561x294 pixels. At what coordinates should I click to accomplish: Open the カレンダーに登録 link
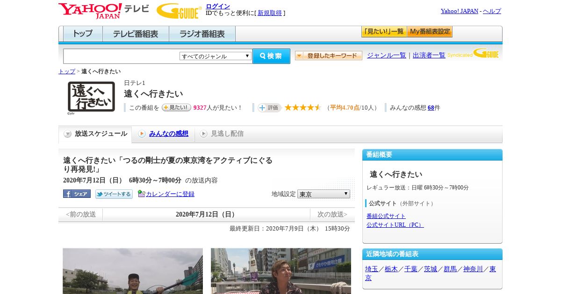click(x=170, y=194)
